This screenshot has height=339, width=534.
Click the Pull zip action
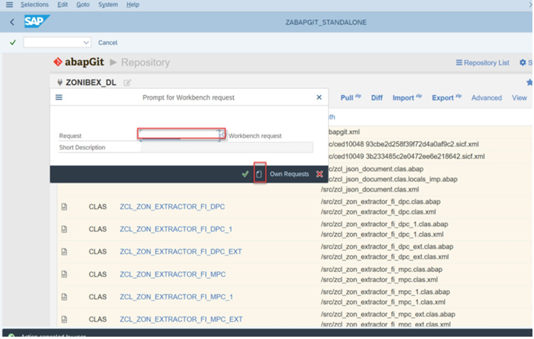[x=351, y=97]
